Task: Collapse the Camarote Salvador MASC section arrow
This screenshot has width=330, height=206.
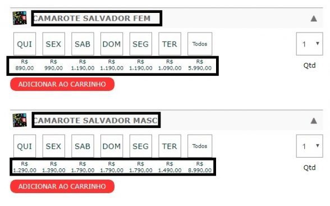Action: (x=314, y=121)
